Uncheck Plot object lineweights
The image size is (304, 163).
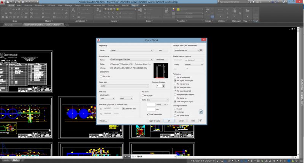[x=175, y=81]
